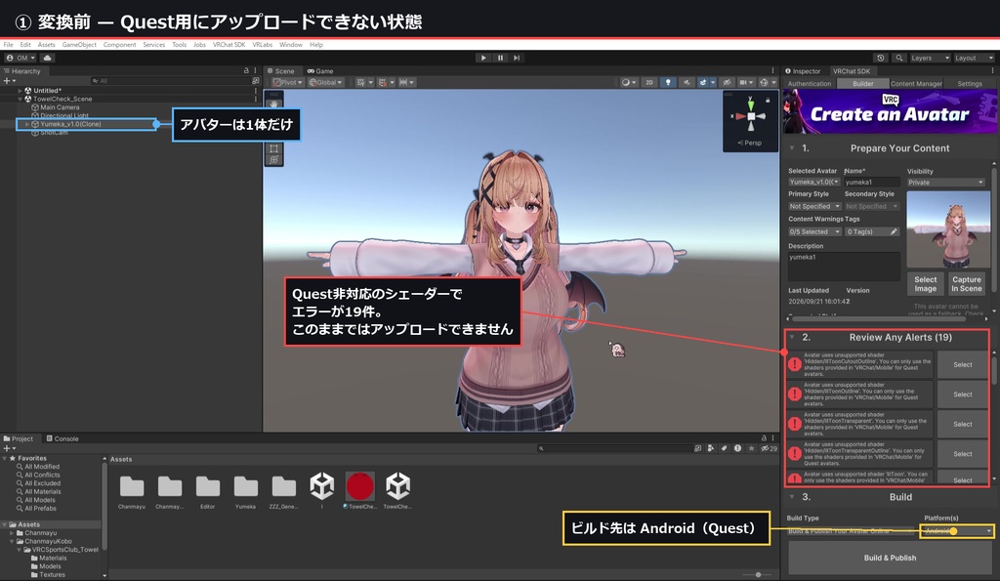Screen dimensions: 1000x581
Task: Open the Layout dropdown
Action: [974, 58]
